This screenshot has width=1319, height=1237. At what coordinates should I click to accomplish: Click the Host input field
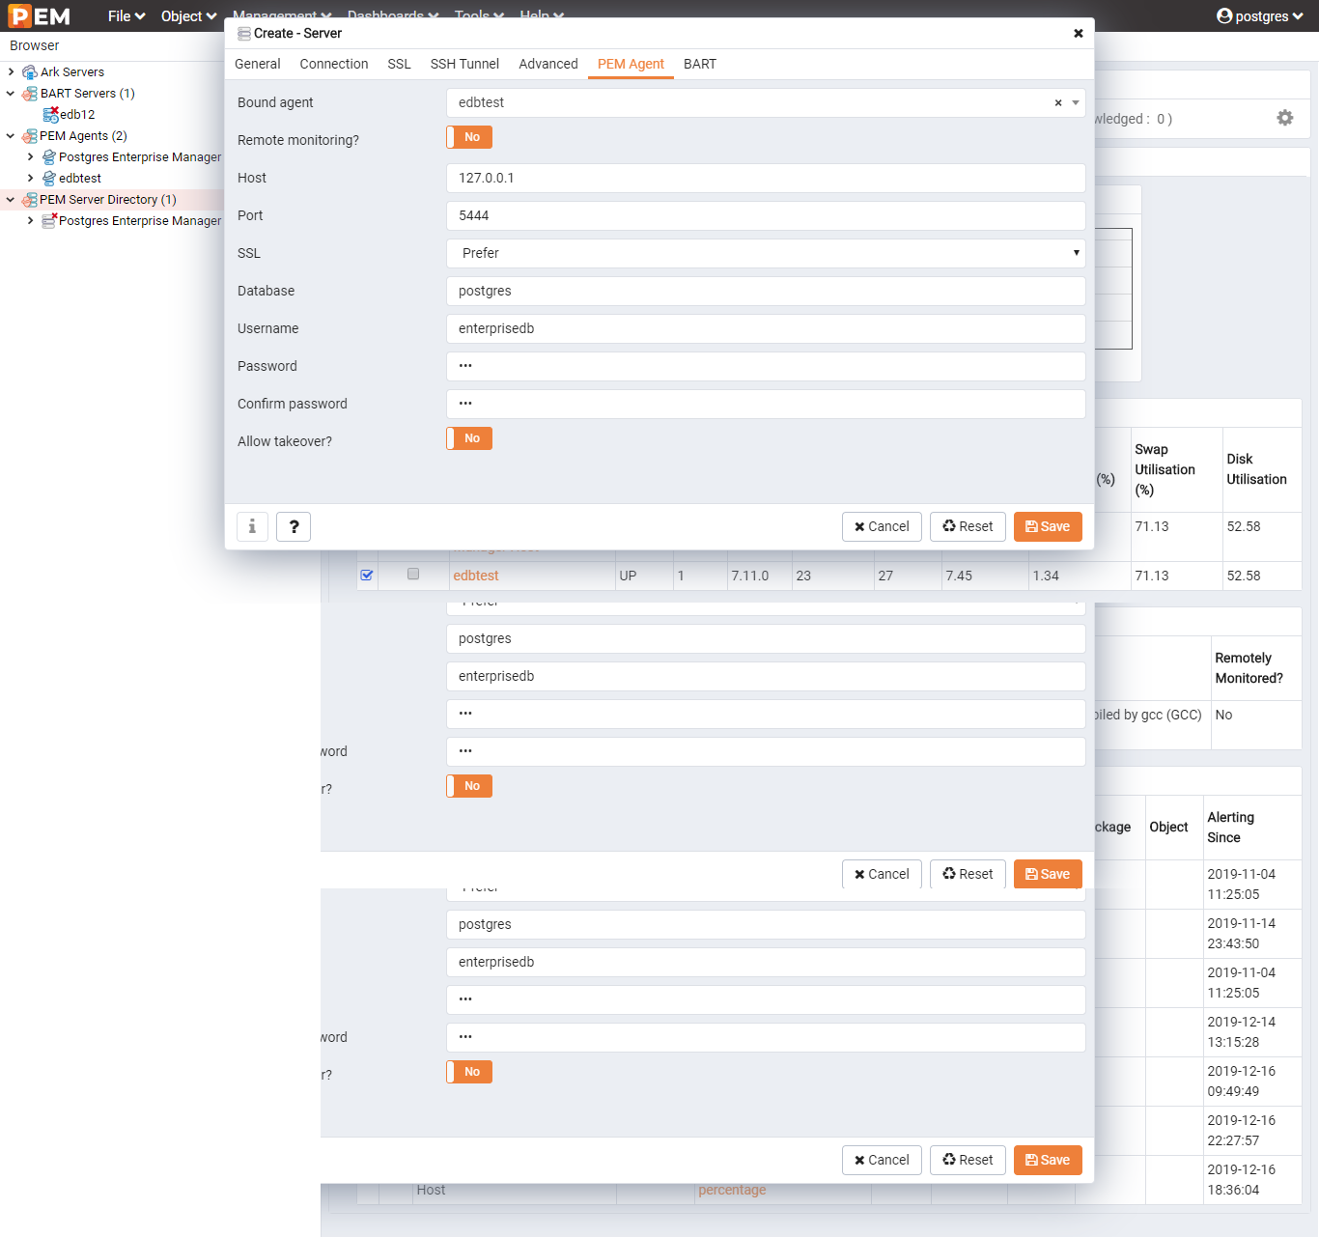click(x=766, y=178)
